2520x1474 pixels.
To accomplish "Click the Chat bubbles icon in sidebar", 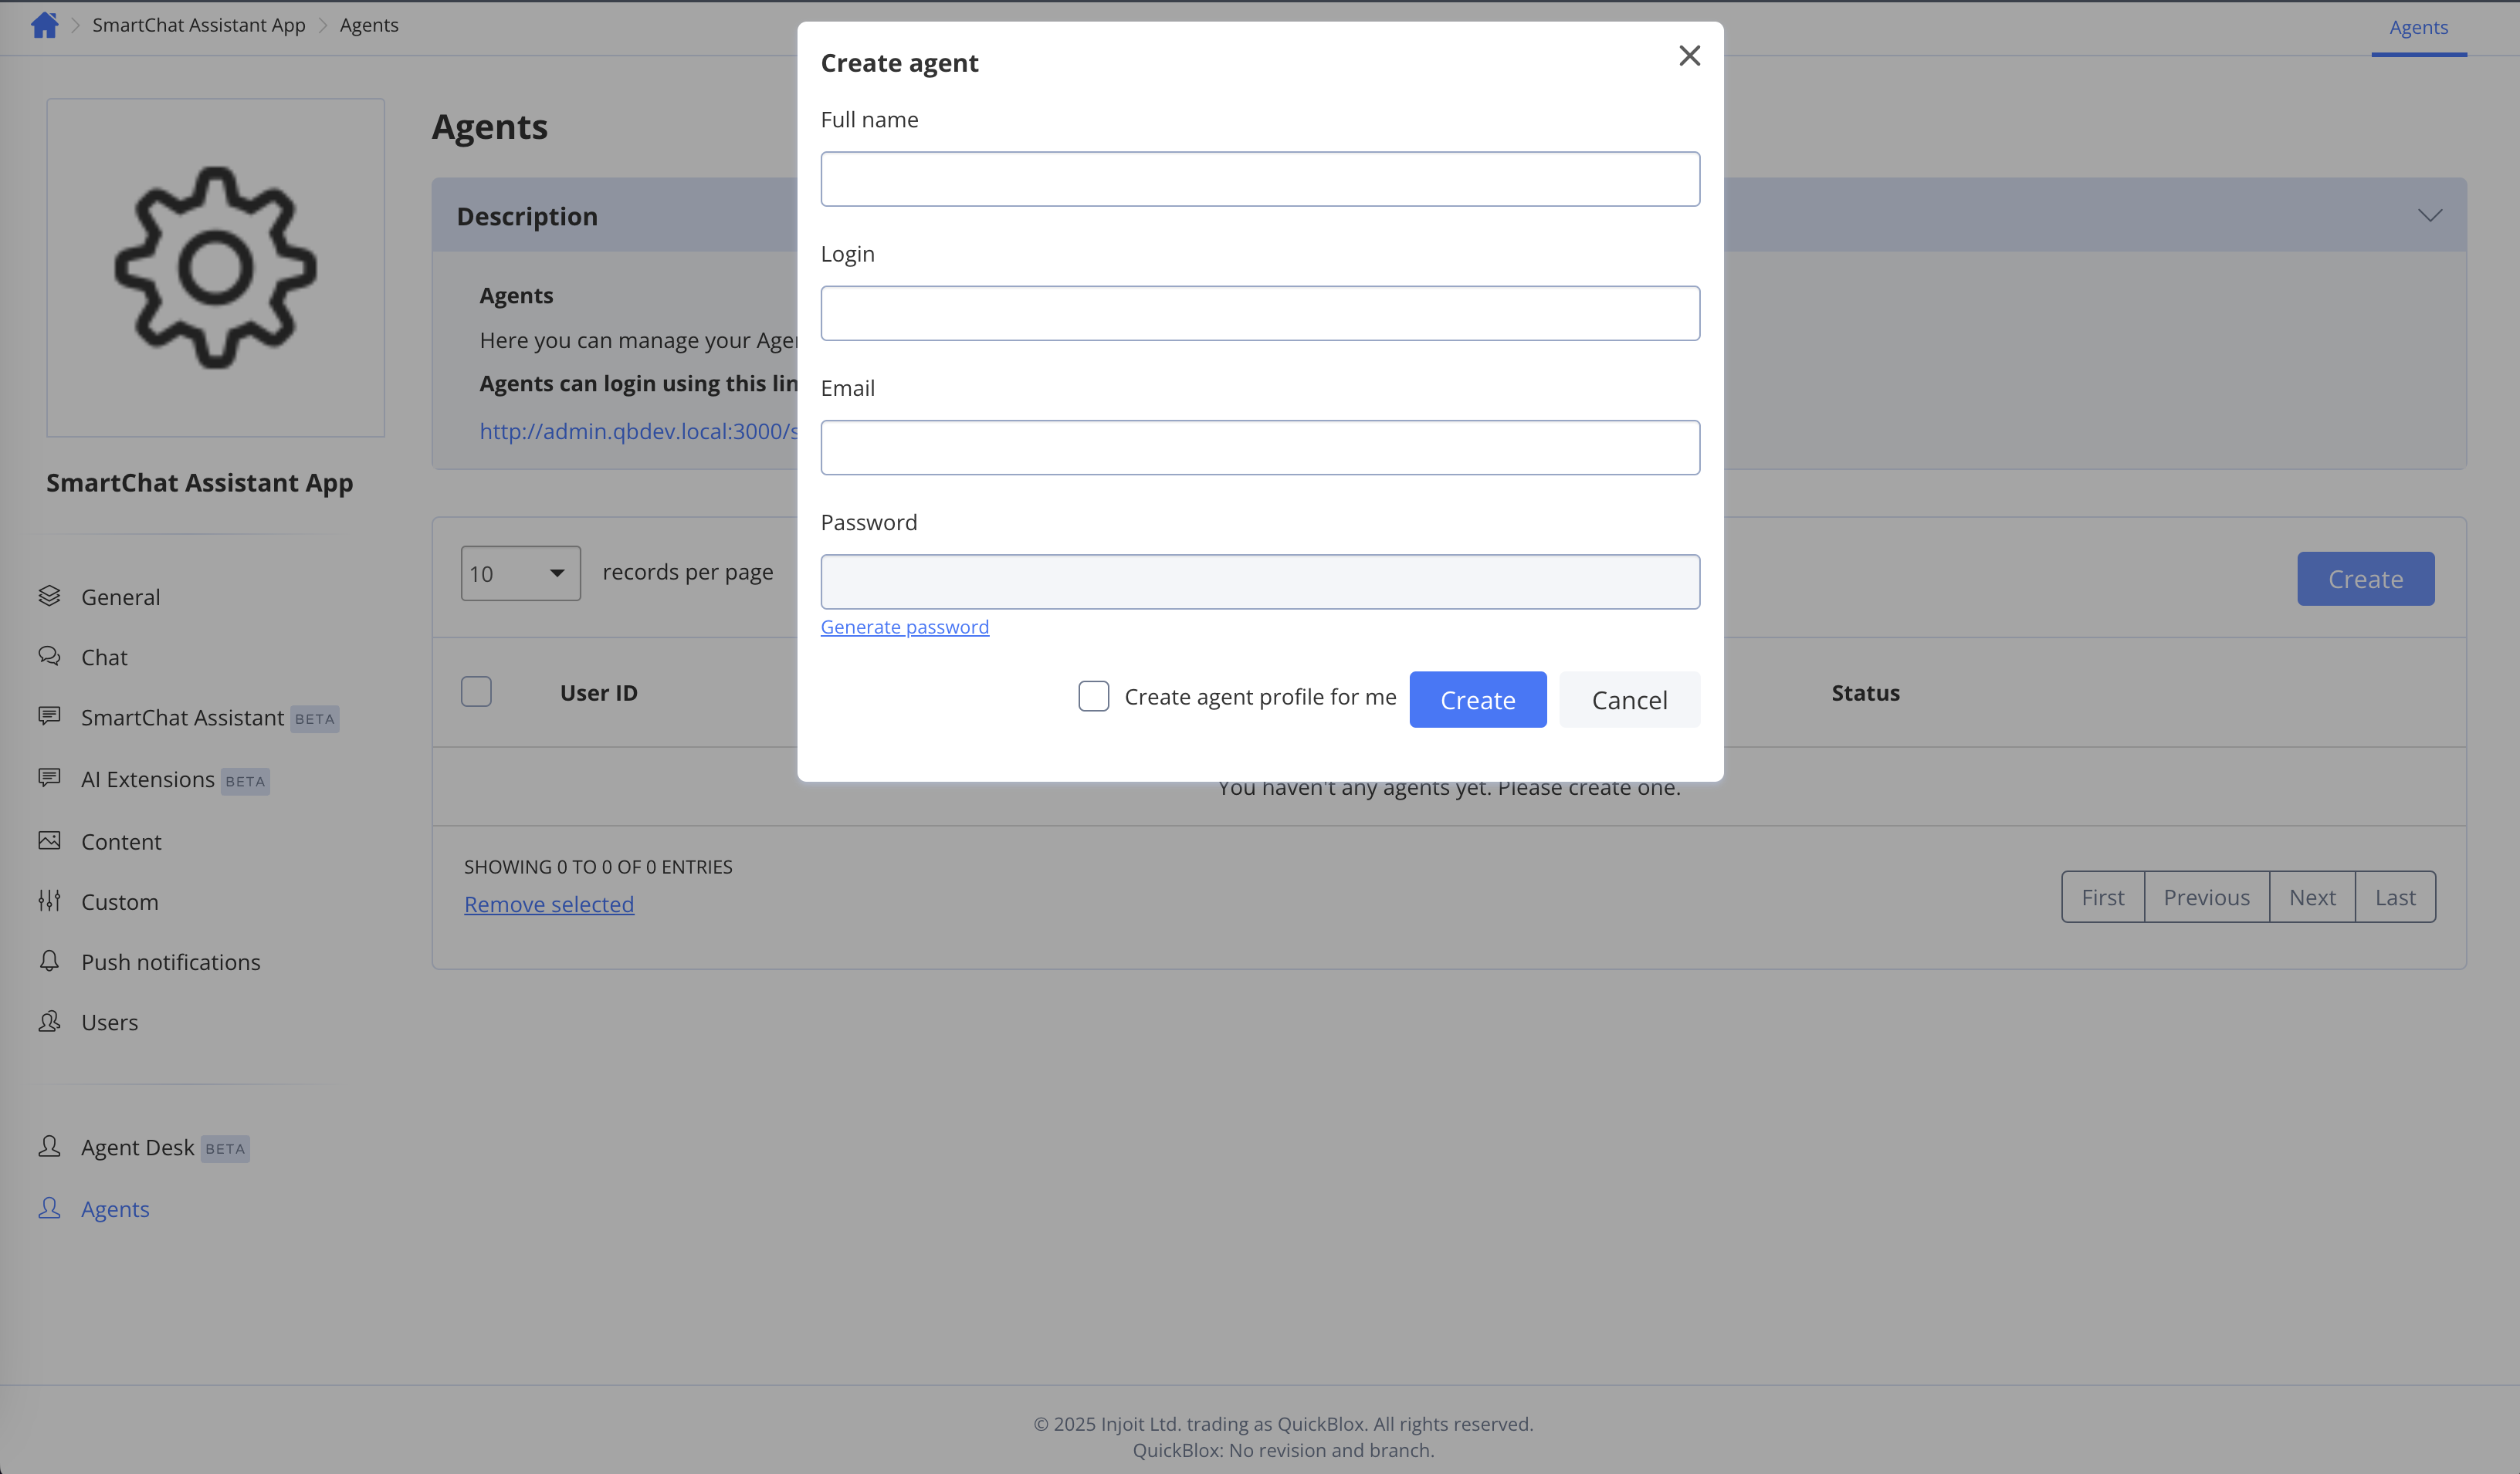I will [x=49, y=657].
